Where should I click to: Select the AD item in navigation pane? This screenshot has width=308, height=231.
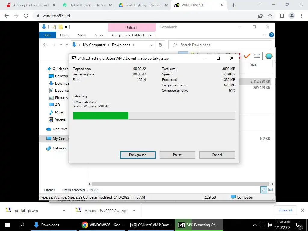click(54, 105)
